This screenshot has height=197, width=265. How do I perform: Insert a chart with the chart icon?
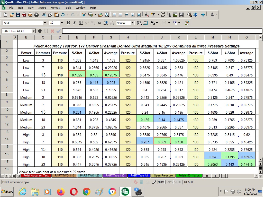(x=90, y=15)
